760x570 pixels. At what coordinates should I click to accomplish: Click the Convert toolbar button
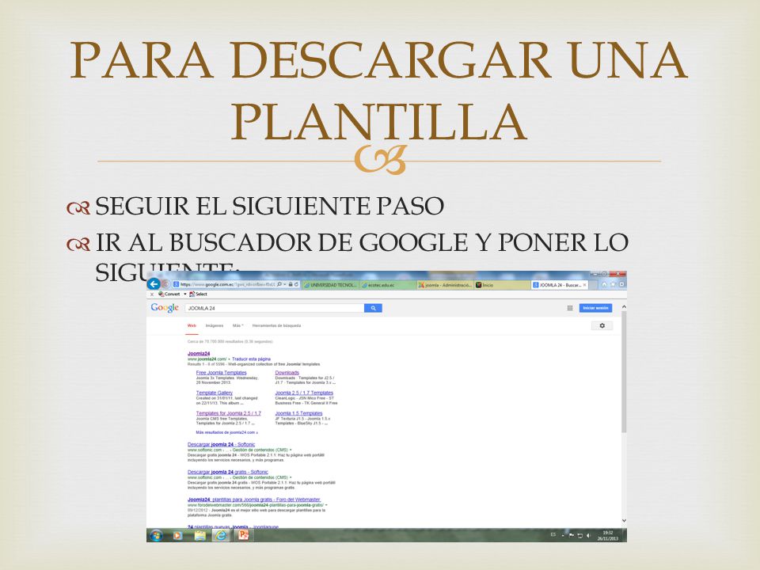click(169, 294)
